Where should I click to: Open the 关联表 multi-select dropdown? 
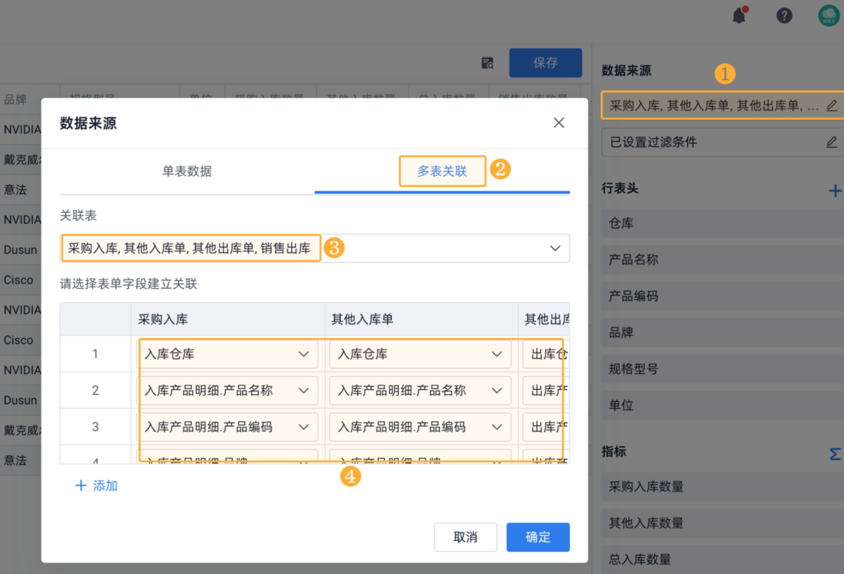point(314,248)
